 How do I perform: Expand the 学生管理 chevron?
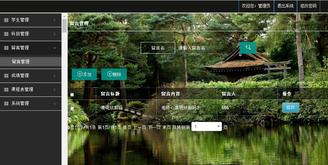[x=55, y=20]
